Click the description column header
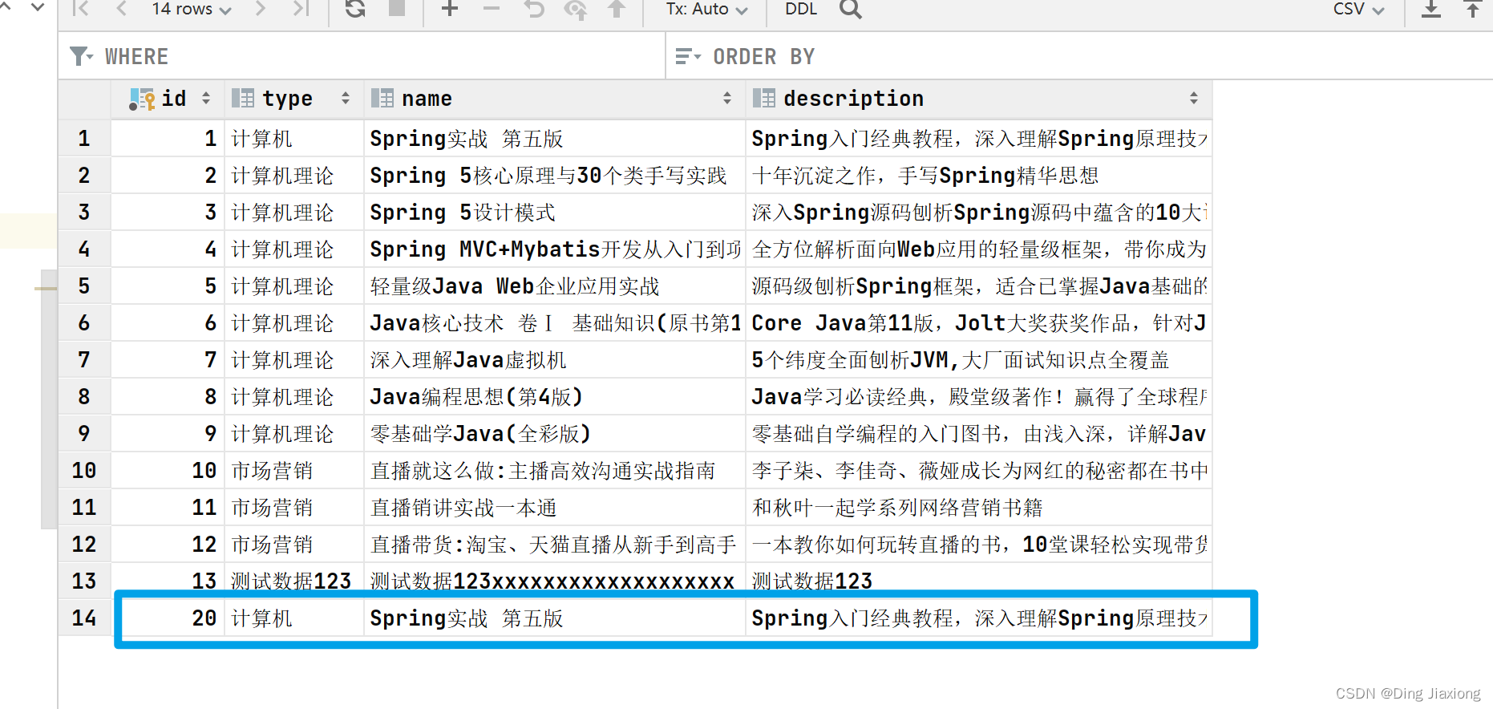 pyautogui.click(x=978, y=99)
